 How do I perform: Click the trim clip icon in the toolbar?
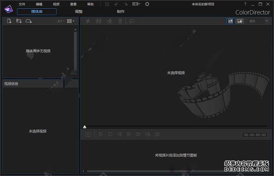[99, 21]
